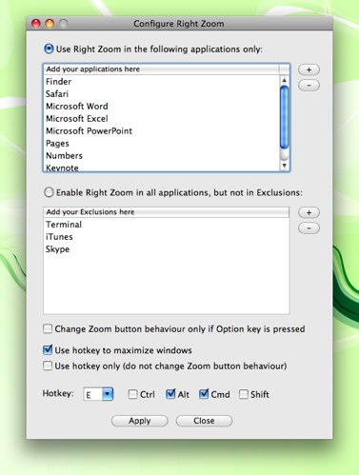Select Microsoft Word row
Viewport: 359px width, 475px height.
click(x=162, y=107)
